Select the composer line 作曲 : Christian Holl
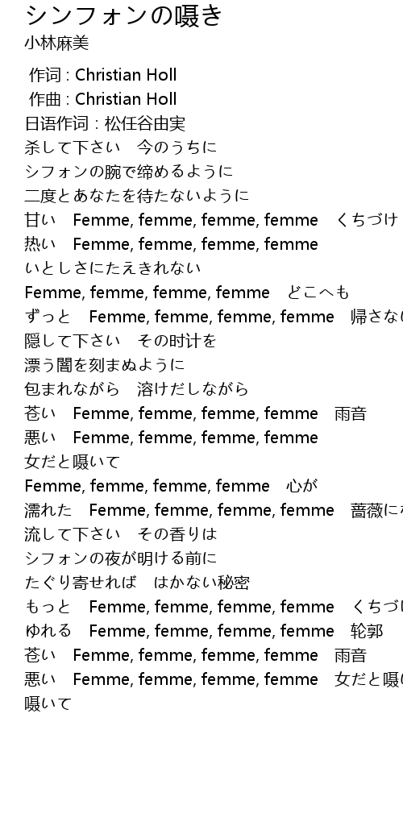The width and height of the screenshot is (403, 830). tap(102, 99)
